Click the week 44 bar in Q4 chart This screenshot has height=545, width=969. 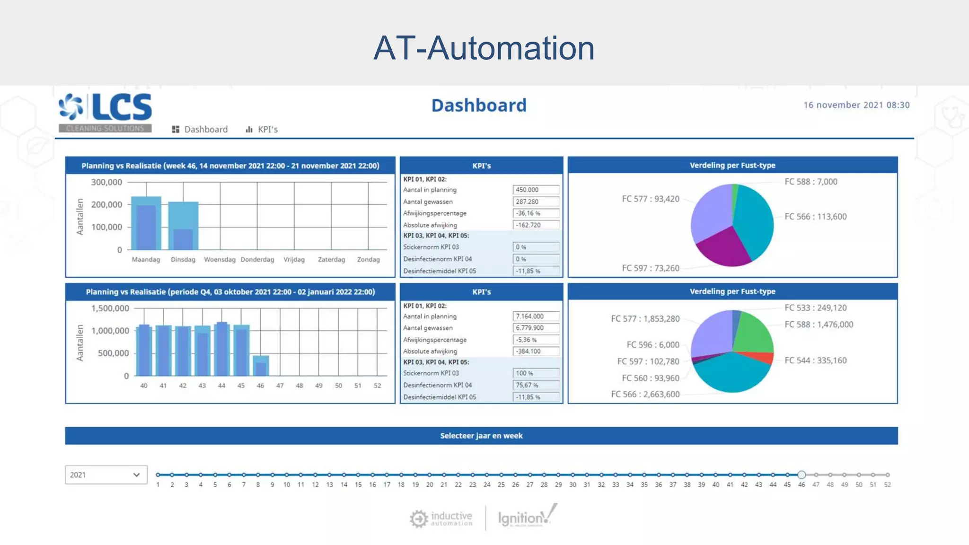coord(222,349)
